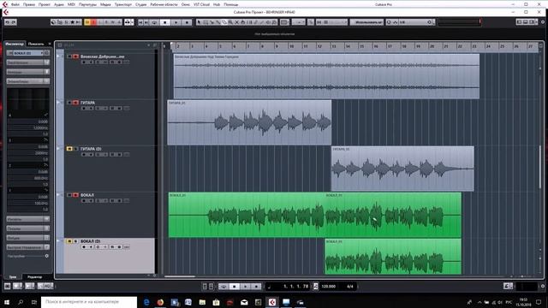Select the Mute X tool
The width and height of the screenshot is (548, 308).
[x=236, y=22]
